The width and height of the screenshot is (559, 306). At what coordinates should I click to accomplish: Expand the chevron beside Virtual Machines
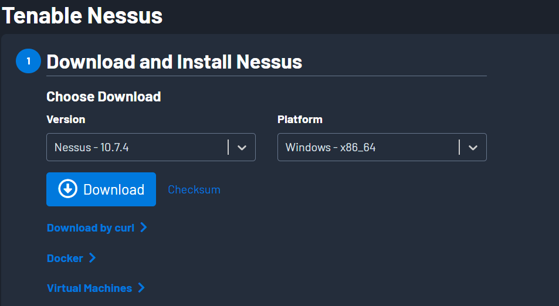coord(141,288)
